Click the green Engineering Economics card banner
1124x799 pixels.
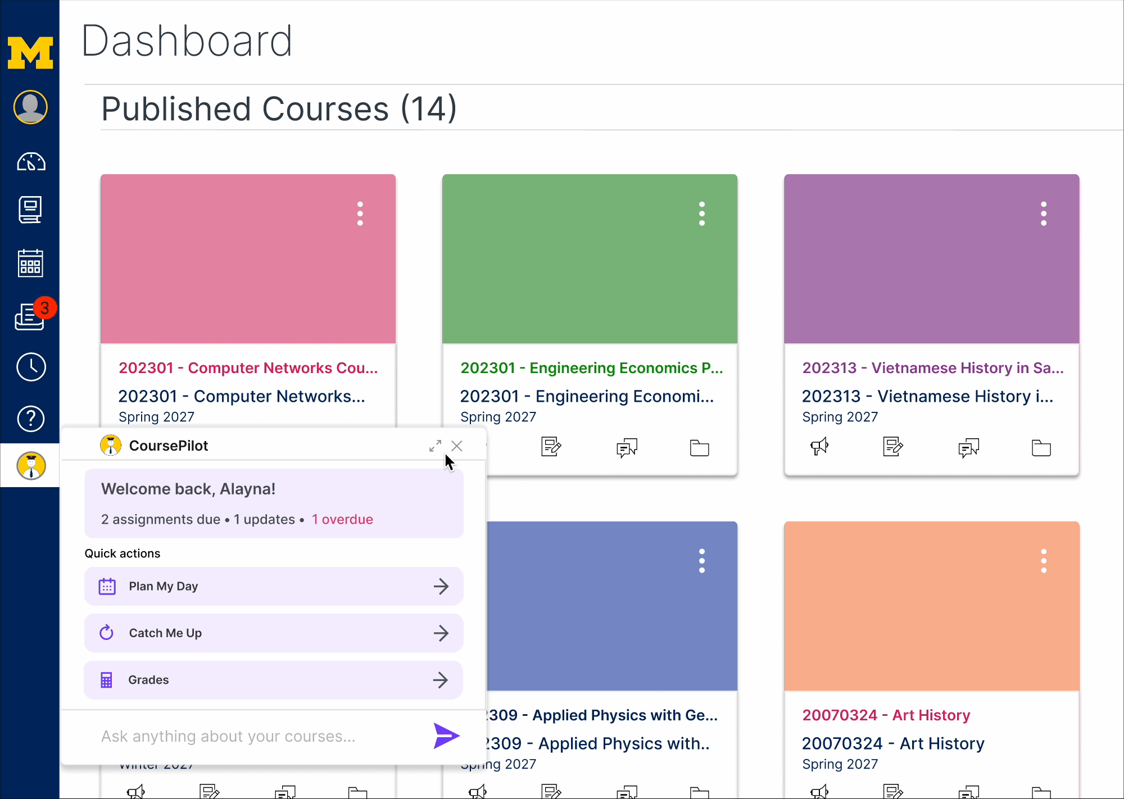[590, 259]
